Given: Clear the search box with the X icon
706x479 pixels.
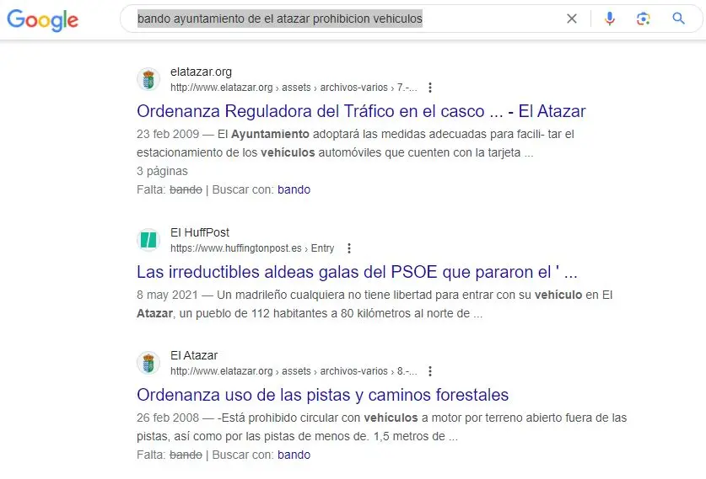Looking at the screenshot, I should click(x=572, y=19).
